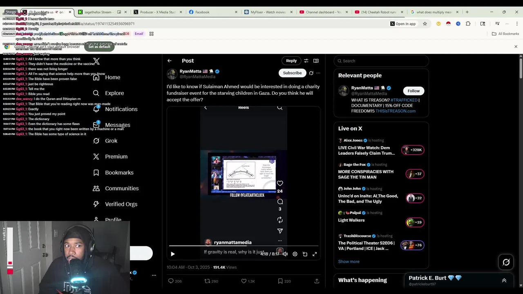The width and height of the screenshot is (523, 294).
Task: Open RyanMatta's avatar on the post
Action: pyautogui.click(x=172, y=74)
